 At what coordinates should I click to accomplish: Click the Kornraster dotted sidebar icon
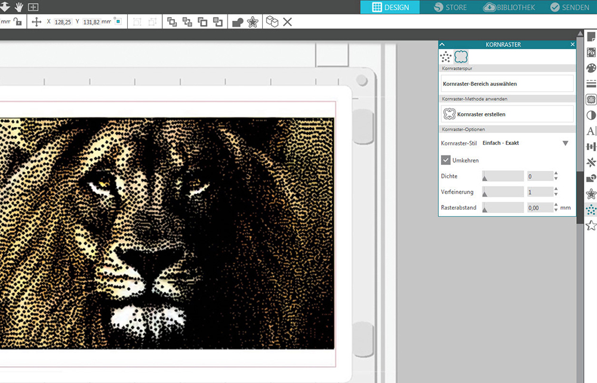pyautogui.click(x=591, y=210)
